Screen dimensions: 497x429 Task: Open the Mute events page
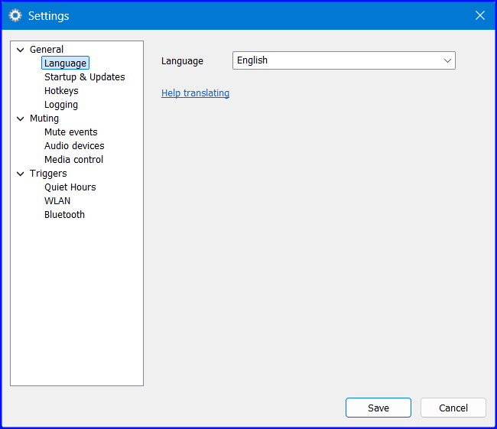point(70,132)
